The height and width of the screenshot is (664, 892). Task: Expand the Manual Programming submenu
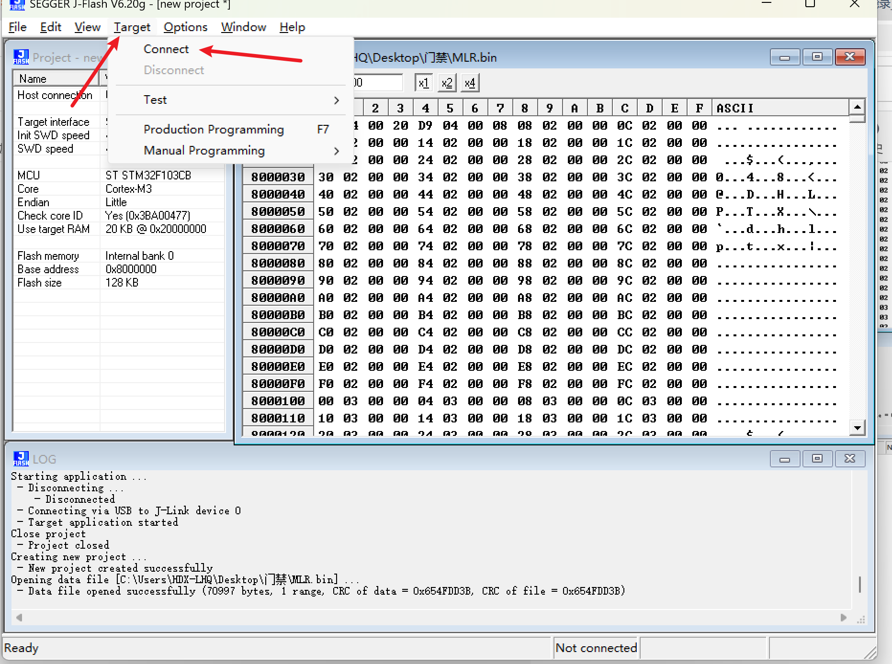tap(230, 151)
